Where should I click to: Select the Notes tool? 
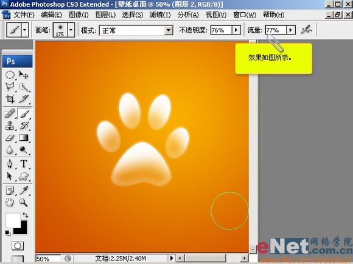10,191
